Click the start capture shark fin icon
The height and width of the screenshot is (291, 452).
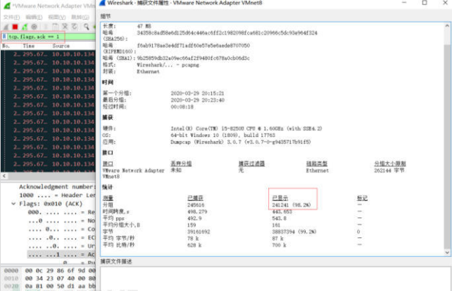coord(5,26)
